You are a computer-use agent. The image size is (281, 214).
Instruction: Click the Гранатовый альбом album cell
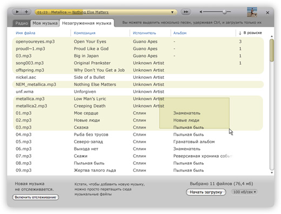(x=194, y=142)
